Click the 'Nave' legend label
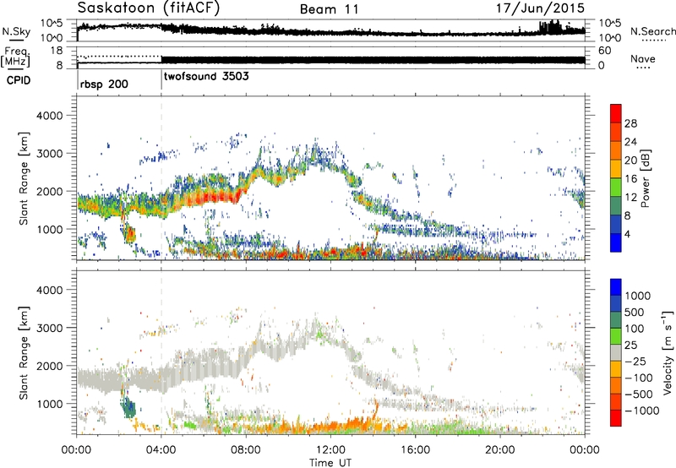Viewport: 676px width, 468px height. pyautogui.click(x=642, y=58)
